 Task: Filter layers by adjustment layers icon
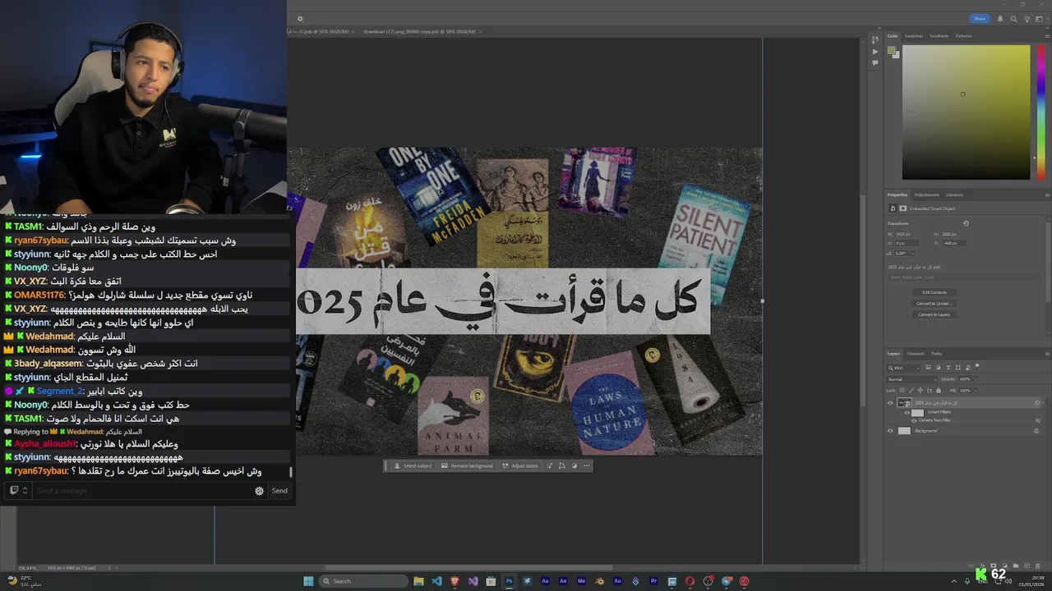[939, 367]
